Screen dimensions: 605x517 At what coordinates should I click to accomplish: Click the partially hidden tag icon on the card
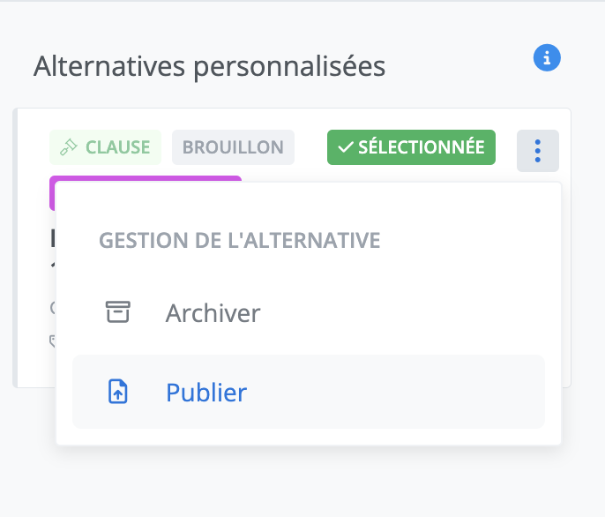click(53, 341)
